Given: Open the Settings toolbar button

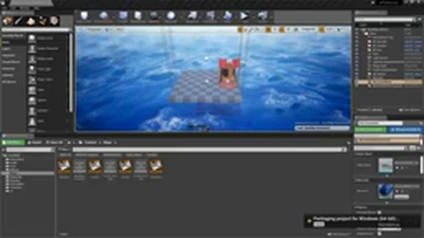Looking at the screenshot, I should pyautogui.click(x=154, y=17).
